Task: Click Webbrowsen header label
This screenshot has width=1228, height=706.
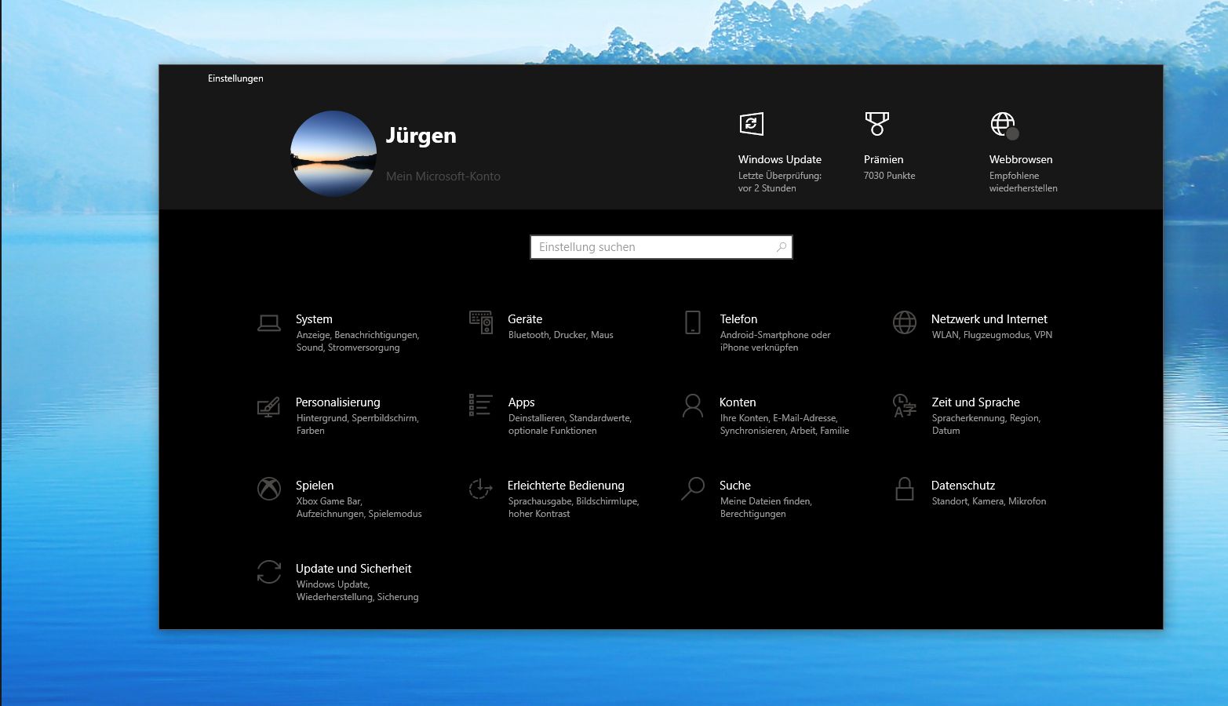Action: [1021, 159]
